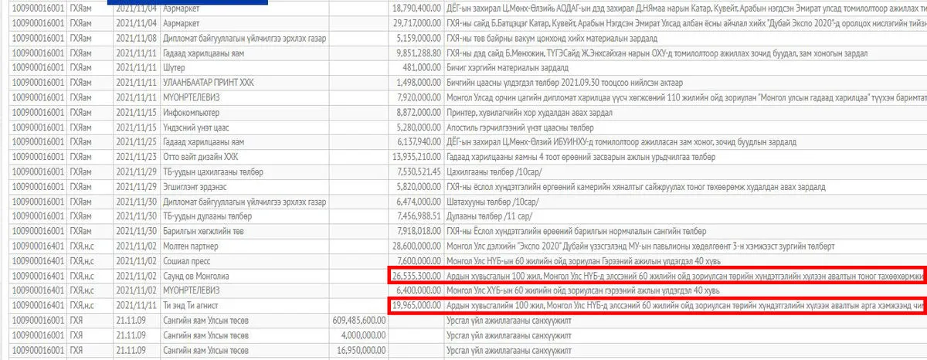Image resolution: width=927 pixels, height=360 pixels.
Task: Click the amount 7,530,521.45
Action: pos(419,172)
